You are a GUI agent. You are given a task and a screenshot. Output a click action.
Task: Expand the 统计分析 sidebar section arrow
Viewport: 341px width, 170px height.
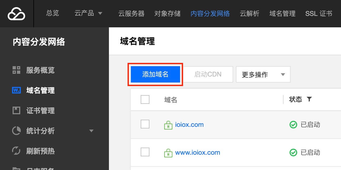(92, 131)
